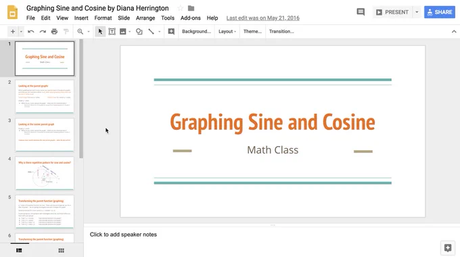Select slide 2 thumbnail

click(45, 97)
